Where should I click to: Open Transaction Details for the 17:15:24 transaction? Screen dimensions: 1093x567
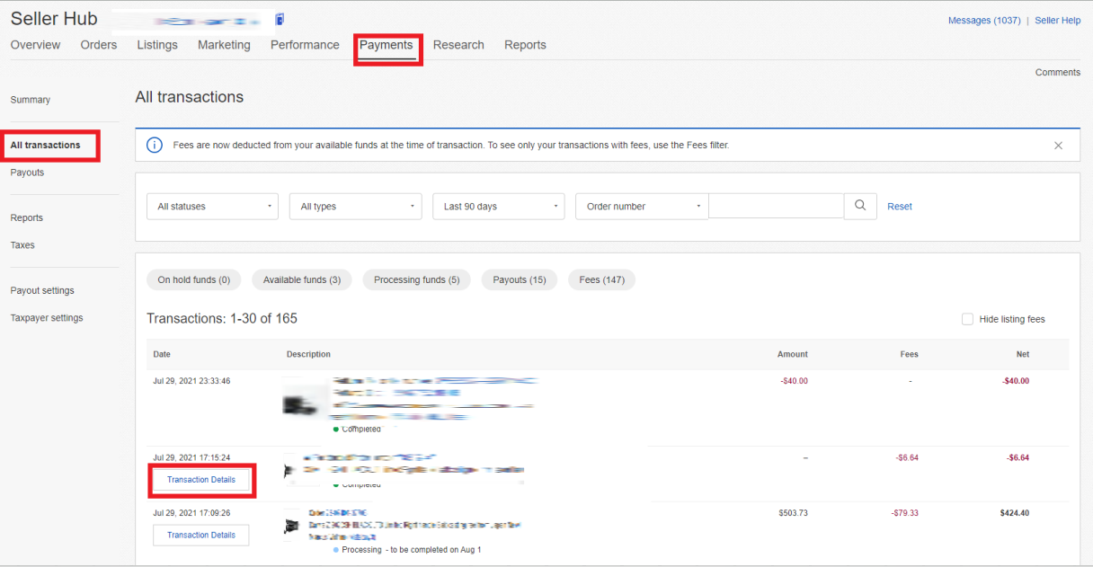[201, 480]
